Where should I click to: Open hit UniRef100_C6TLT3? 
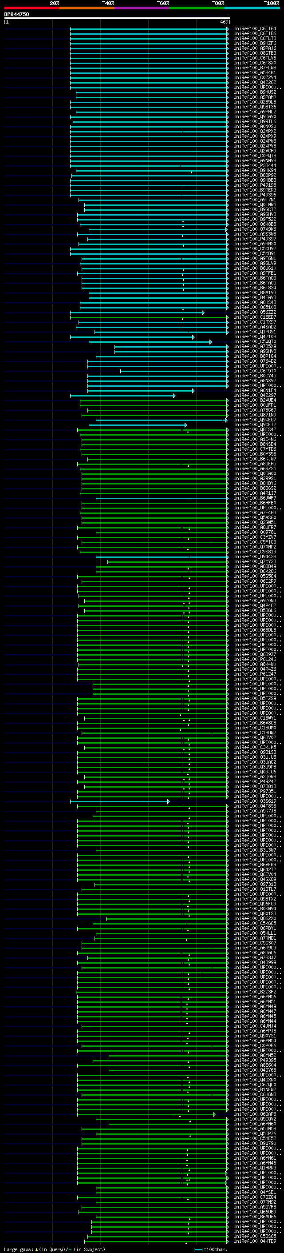(254, 38)
